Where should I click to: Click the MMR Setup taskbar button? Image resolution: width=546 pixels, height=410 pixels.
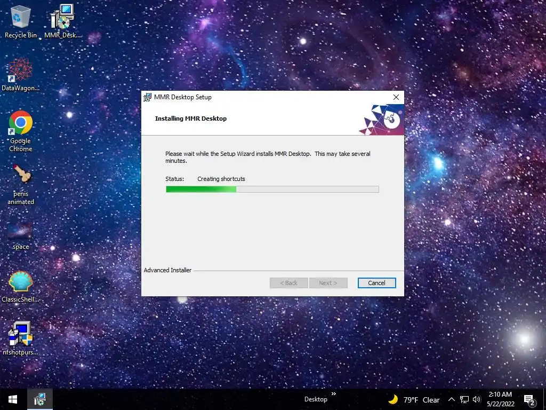[40, 399]
